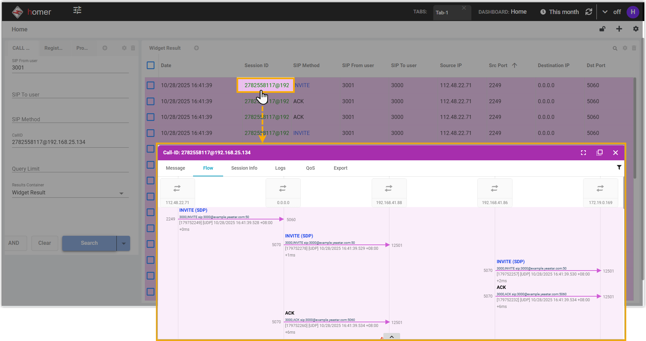Screen dimensions: 646x341
Task: Toggle the select-all checkbox in header row
Action: tap(151, 65)
